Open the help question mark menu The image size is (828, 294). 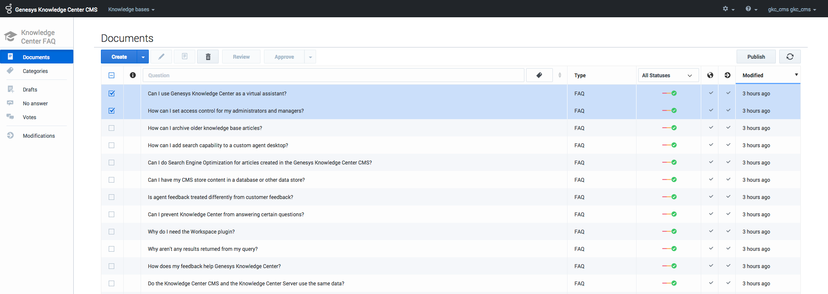pos(751,9)
